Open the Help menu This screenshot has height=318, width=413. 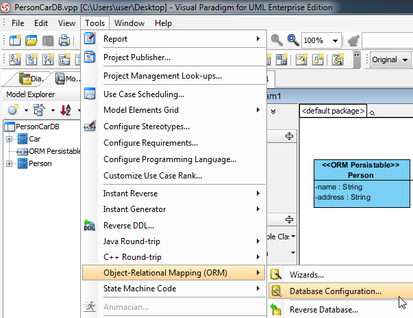tap(163, 23)
